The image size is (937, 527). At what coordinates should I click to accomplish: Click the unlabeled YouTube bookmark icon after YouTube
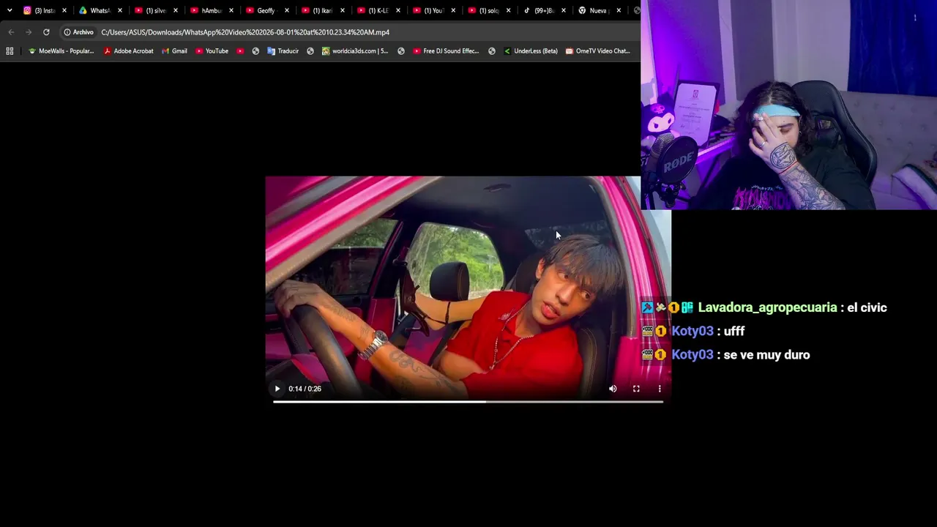(x=240, y=51)
